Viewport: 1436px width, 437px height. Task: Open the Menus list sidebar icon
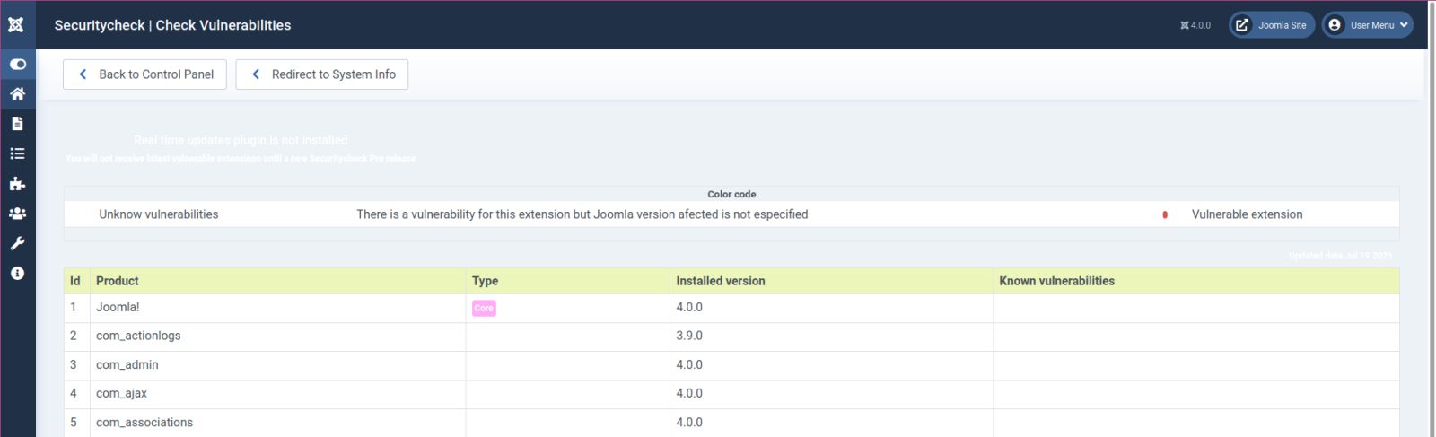click(x=17, y=153)
